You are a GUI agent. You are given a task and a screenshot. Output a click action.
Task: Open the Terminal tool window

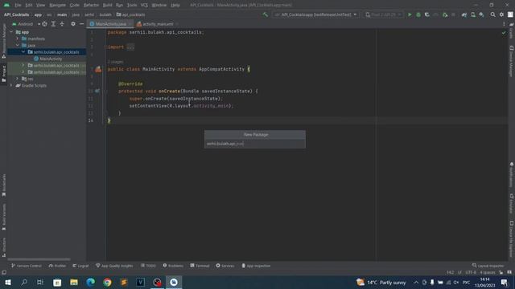click(x=200, y=266)
